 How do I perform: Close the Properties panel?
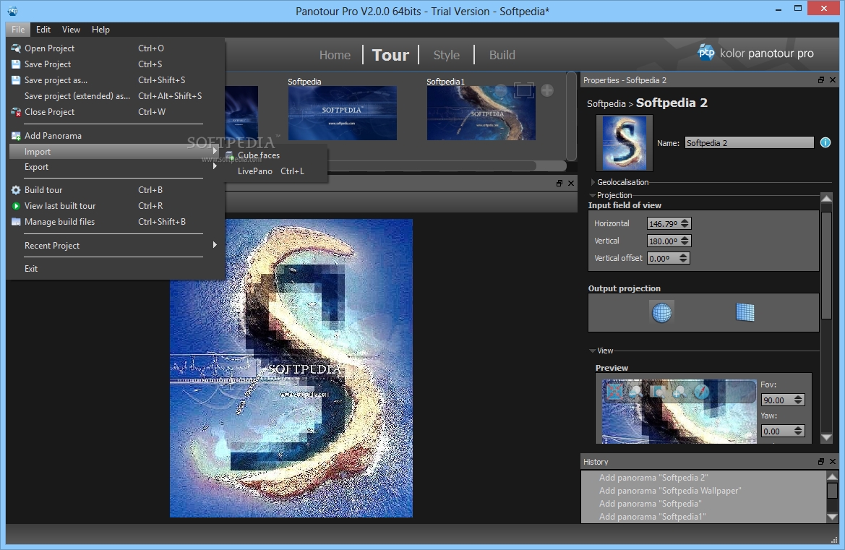coord(833,80)
